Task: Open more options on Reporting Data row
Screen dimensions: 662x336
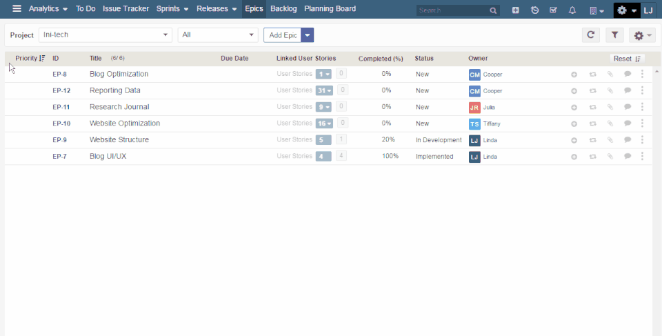Action: [642, 90]
